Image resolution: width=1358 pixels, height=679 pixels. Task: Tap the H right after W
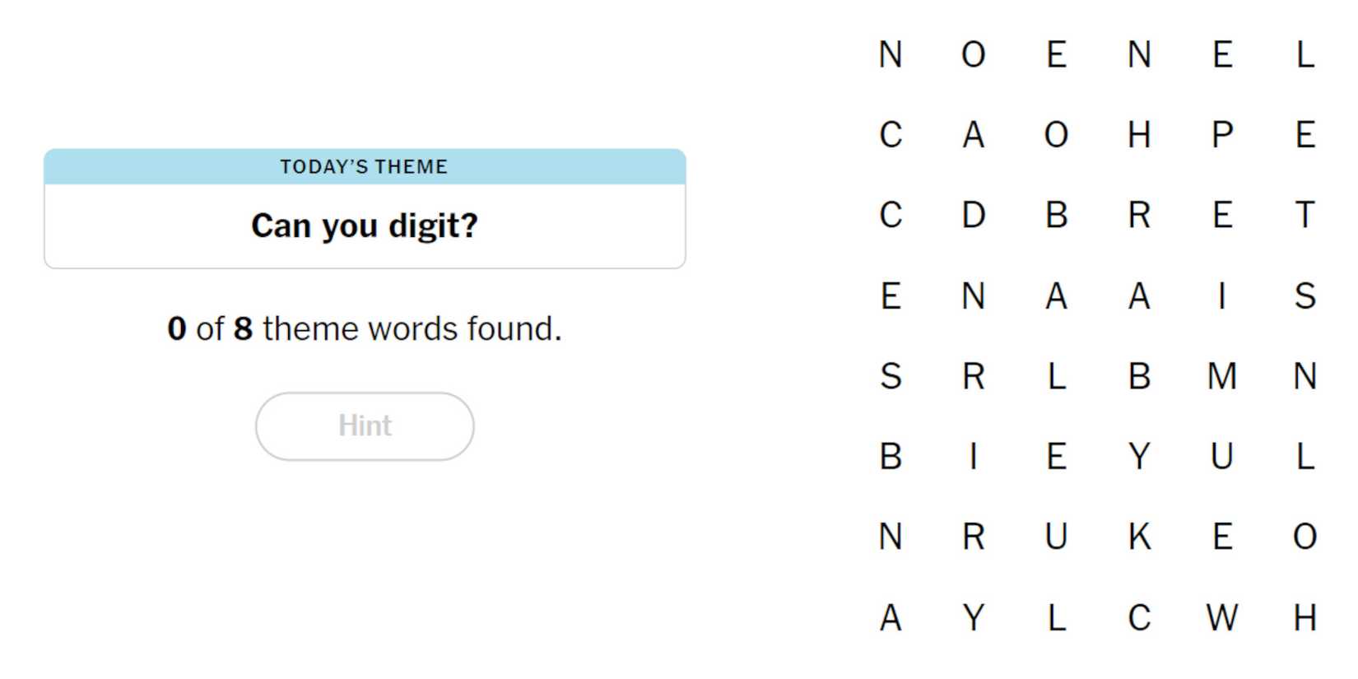(x=1305, y=618)
